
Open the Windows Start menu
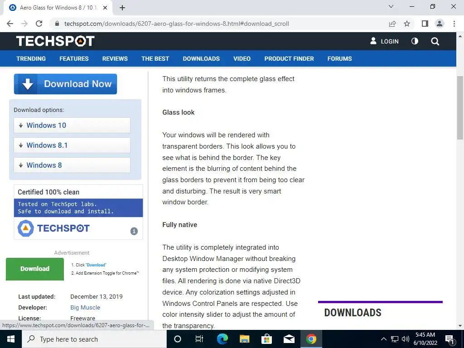11,339
